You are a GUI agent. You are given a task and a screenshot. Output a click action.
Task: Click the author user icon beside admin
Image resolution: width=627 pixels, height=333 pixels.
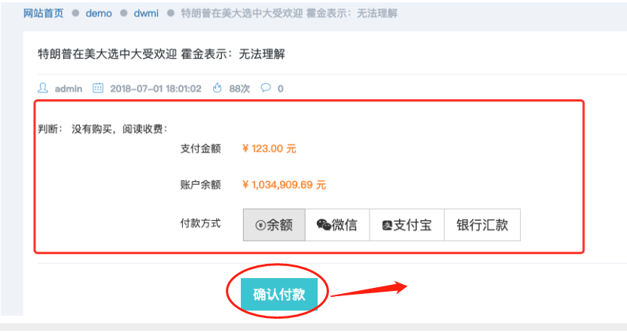click(x=43, y=88)
